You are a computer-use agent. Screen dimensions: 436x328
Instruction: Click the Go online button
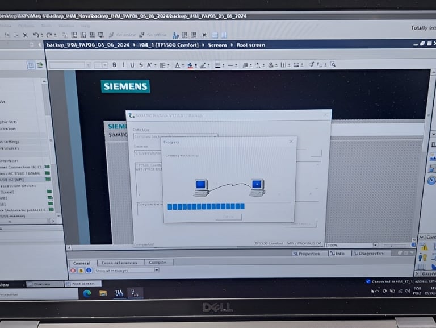click(122, 35)
